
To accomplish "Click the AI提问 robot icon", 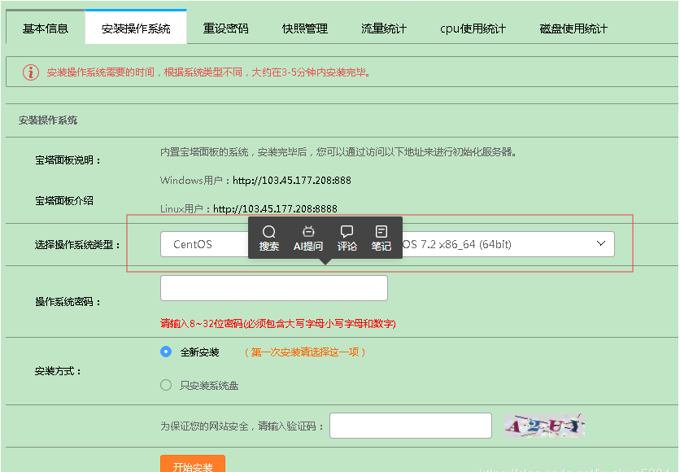I will pos(308,232).
